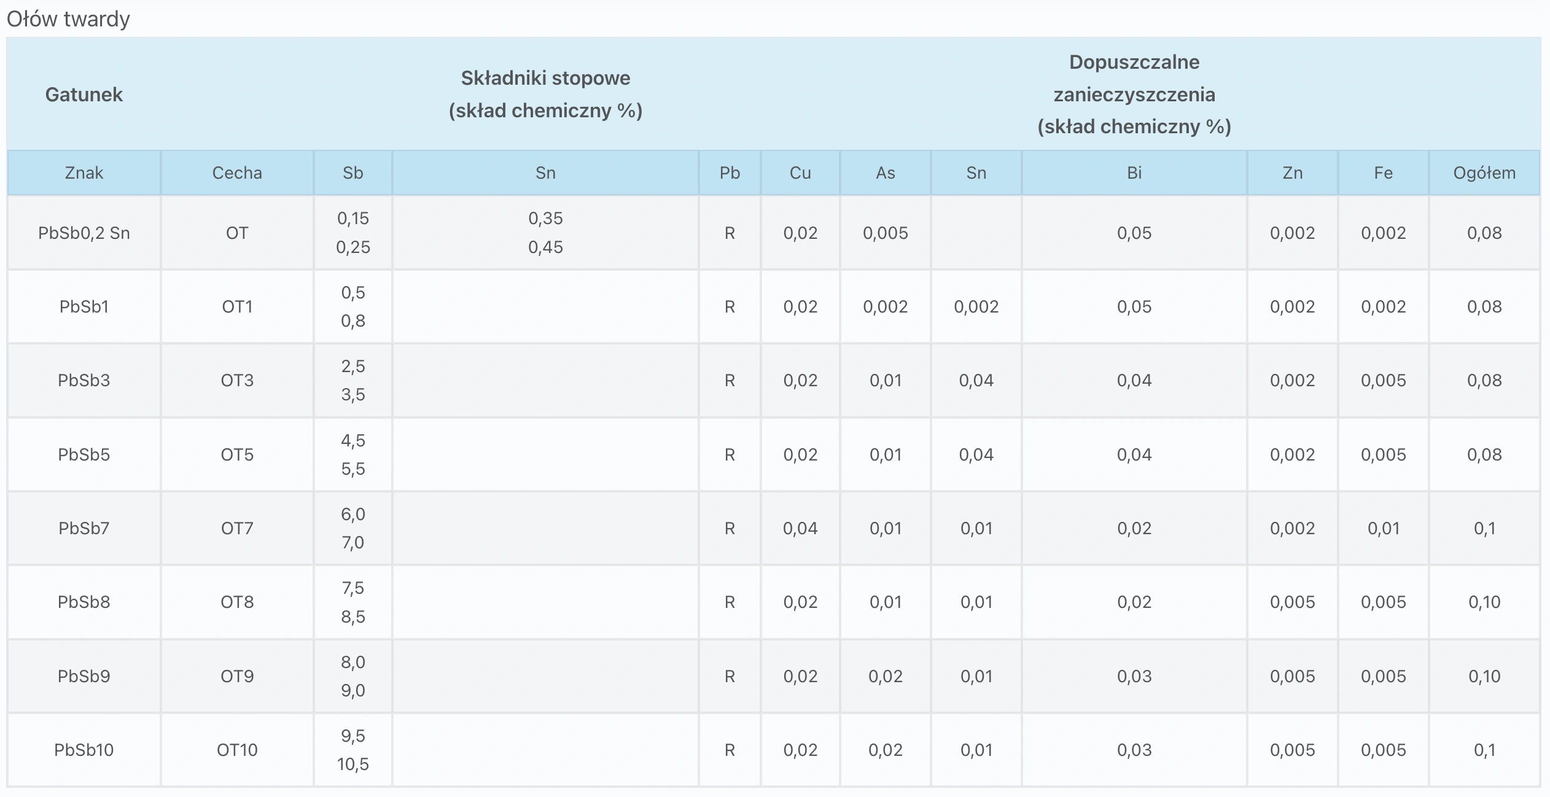
Task: Select the 'Ogółem' column header
Action: [x=1484, y=173]
